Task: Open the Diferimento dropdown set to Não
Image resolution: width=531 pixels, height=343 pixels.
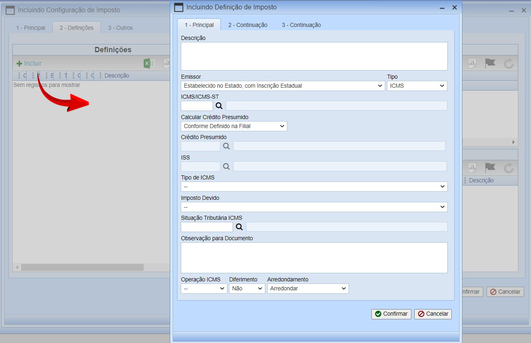Action: pos(247,288)
